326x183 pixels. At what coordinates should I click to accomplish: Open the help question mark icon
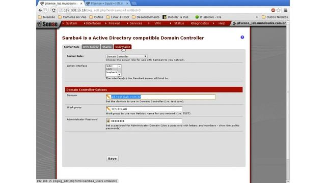(x=242, y=37)
